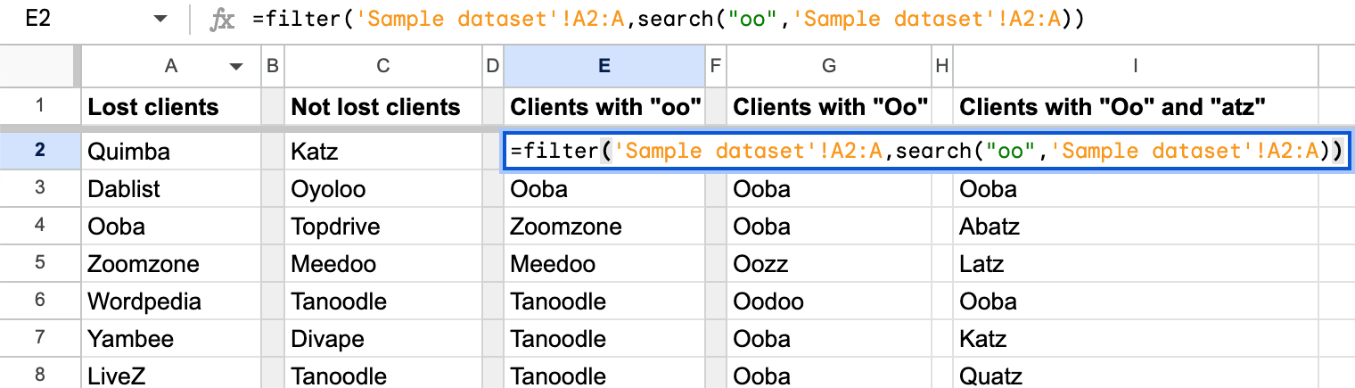Select narrow column D header
This screenshot has width=1355, height=388.
(x=492, y=65)
